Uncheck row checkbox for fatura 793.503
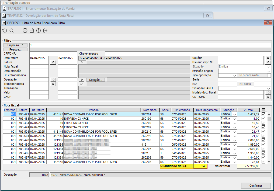The image size is (274, 191). (x=263, y=131)
